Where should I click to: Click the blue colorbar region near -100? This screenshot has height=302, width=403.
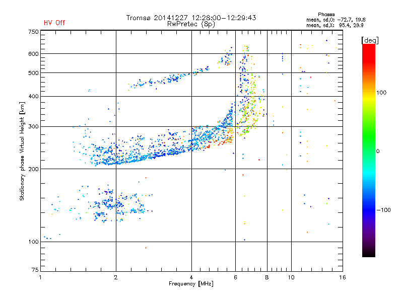coord(369,209)
